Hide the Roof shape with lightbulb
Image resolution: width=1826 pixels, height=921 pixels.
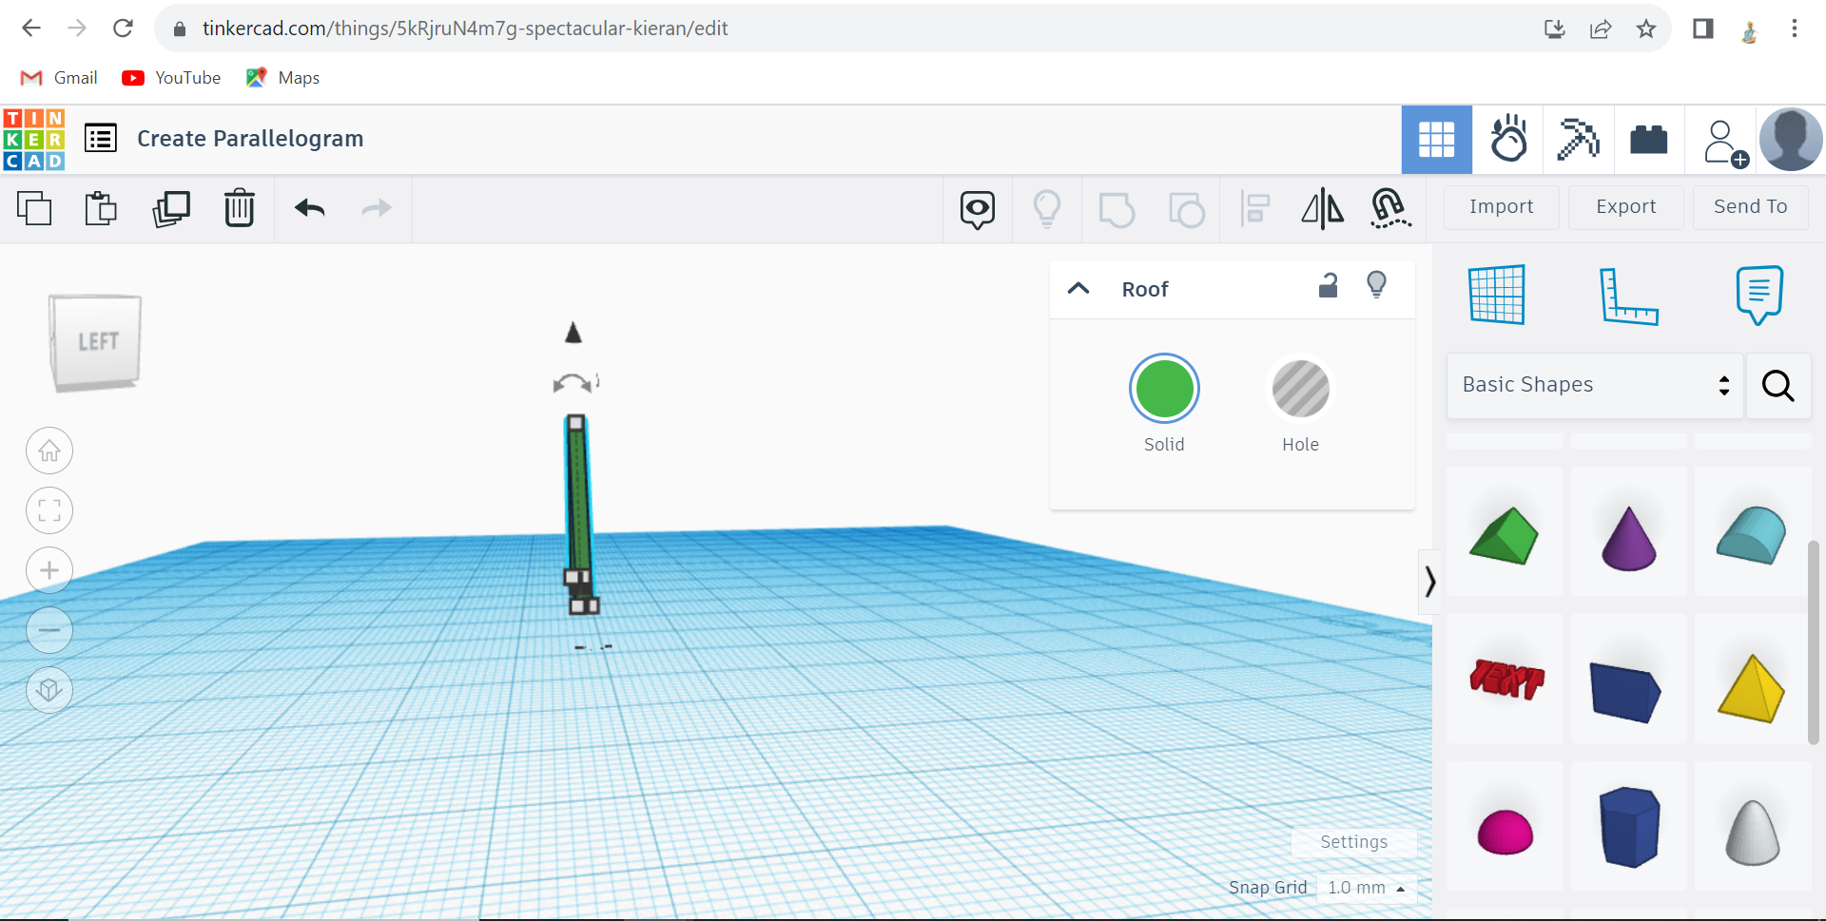1376,285
